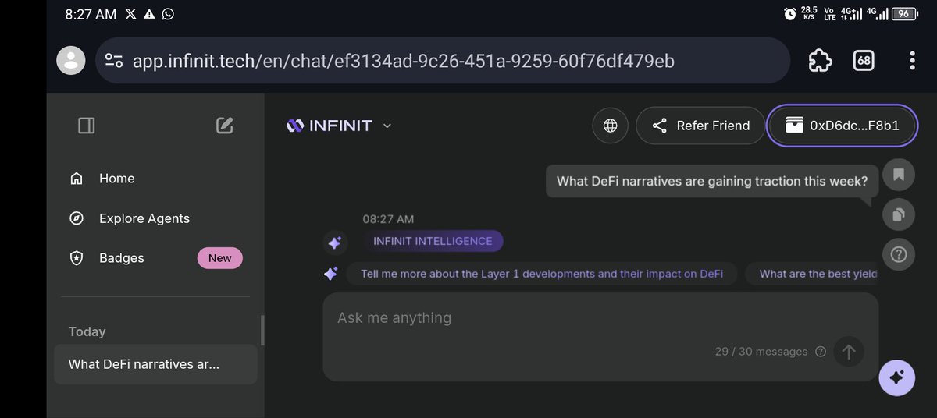Click the browser profile avatar
937x418 pixels.
tap(71, 61)
